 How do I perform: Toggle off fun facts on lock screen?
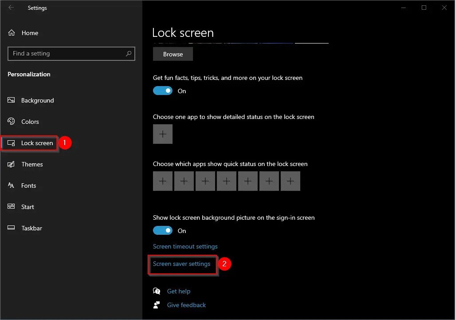click(x=162, y=91)
